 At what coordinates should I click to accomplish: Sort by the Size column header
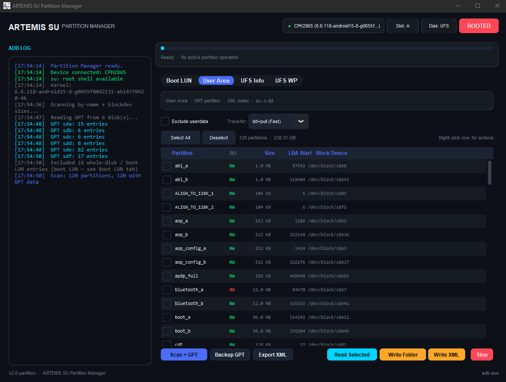pos(270,153)
